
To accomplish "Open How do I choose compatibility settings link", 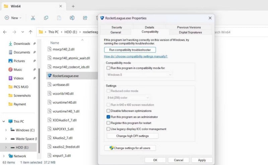I will [136, 56].
